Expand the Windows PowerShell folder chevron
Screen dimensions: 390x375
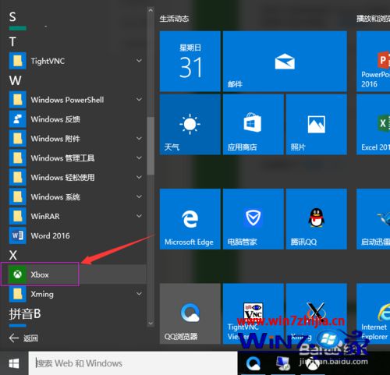coord(139,100)
